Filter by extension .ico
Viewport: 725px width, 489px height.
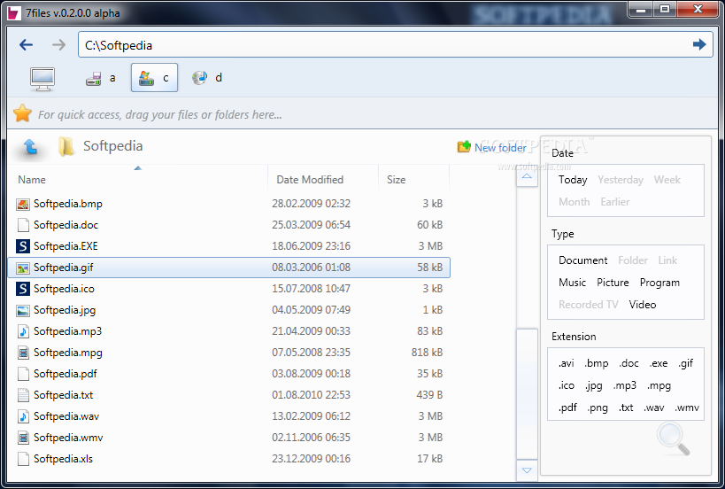(x=566, y=386)
